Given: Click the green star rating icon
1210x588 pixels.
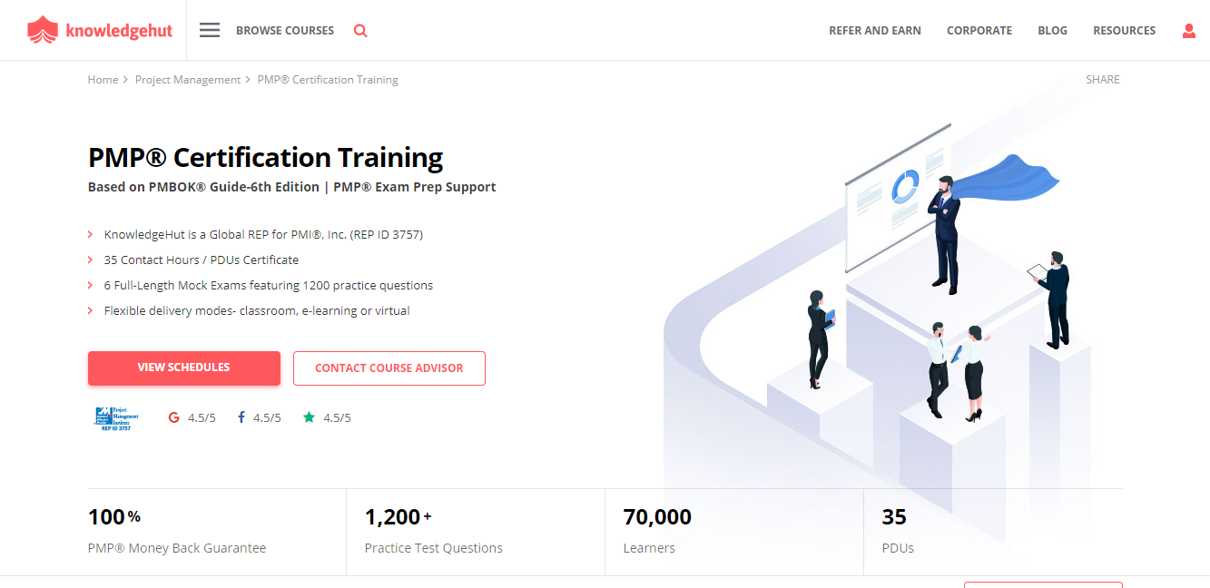Looking at the screenshot, I should (309, 416).
